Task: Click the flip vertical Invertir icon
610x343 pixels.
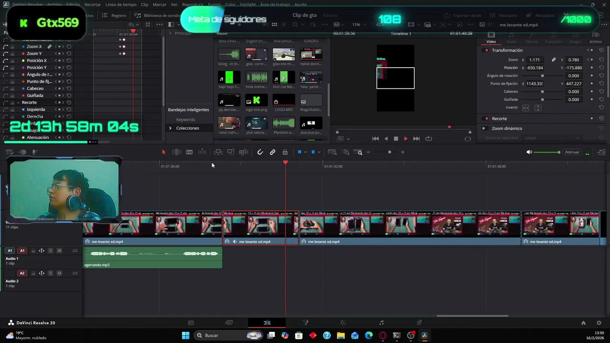Action: click(538, 108)
